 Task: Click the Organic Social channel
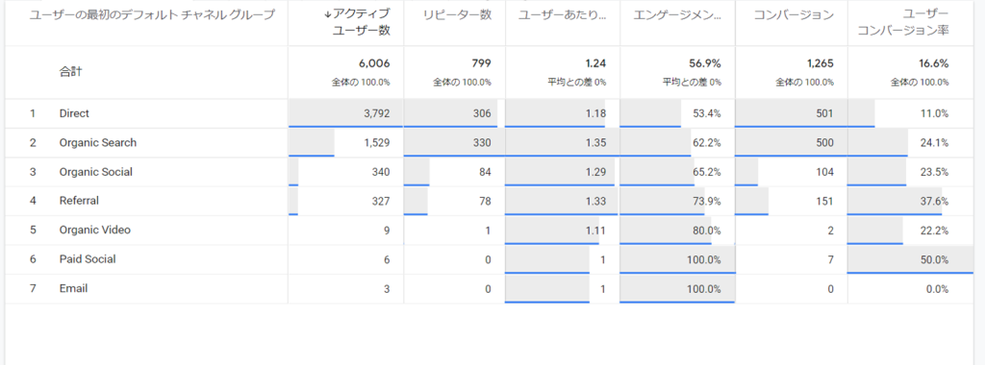click(x=95, y=172)
